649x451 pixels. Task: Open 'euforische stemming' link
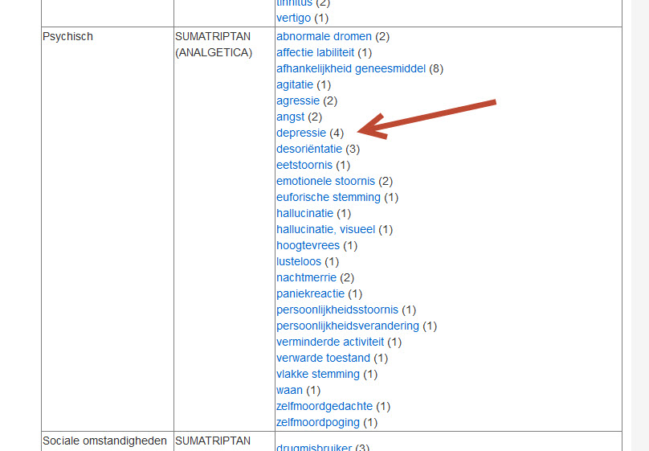click(x=329, y=197)
